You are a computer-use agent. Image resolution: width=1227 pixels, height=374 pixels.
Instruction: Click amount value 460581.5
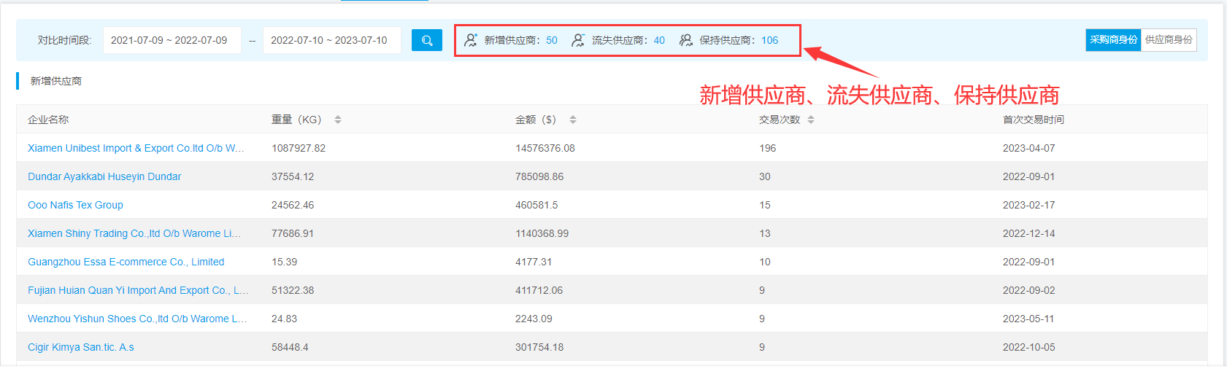tap(536, 205)
